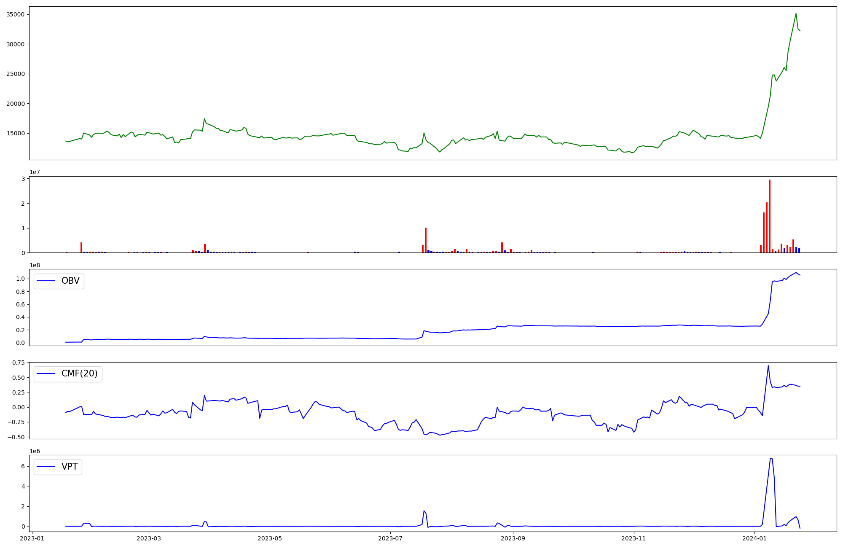Click the green price line's highest peak
The width and height of the screenshot is (843, 548).
796,13
